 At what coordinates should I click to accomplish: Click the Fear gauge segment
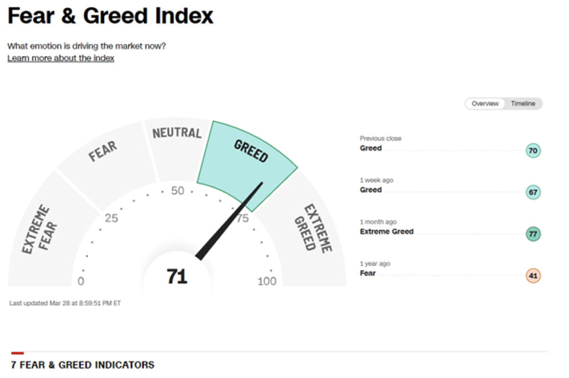(x=103, y=152)
